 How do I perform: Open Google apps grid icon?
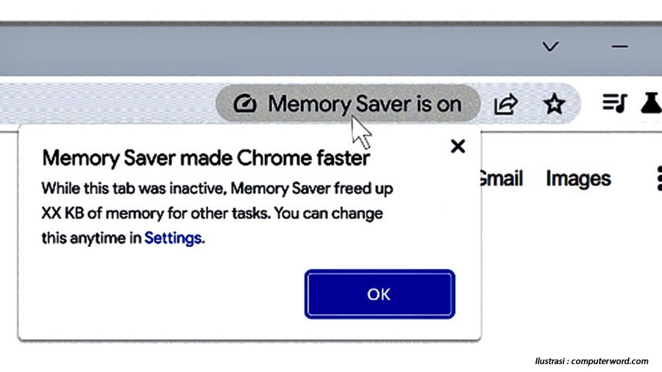659,179
